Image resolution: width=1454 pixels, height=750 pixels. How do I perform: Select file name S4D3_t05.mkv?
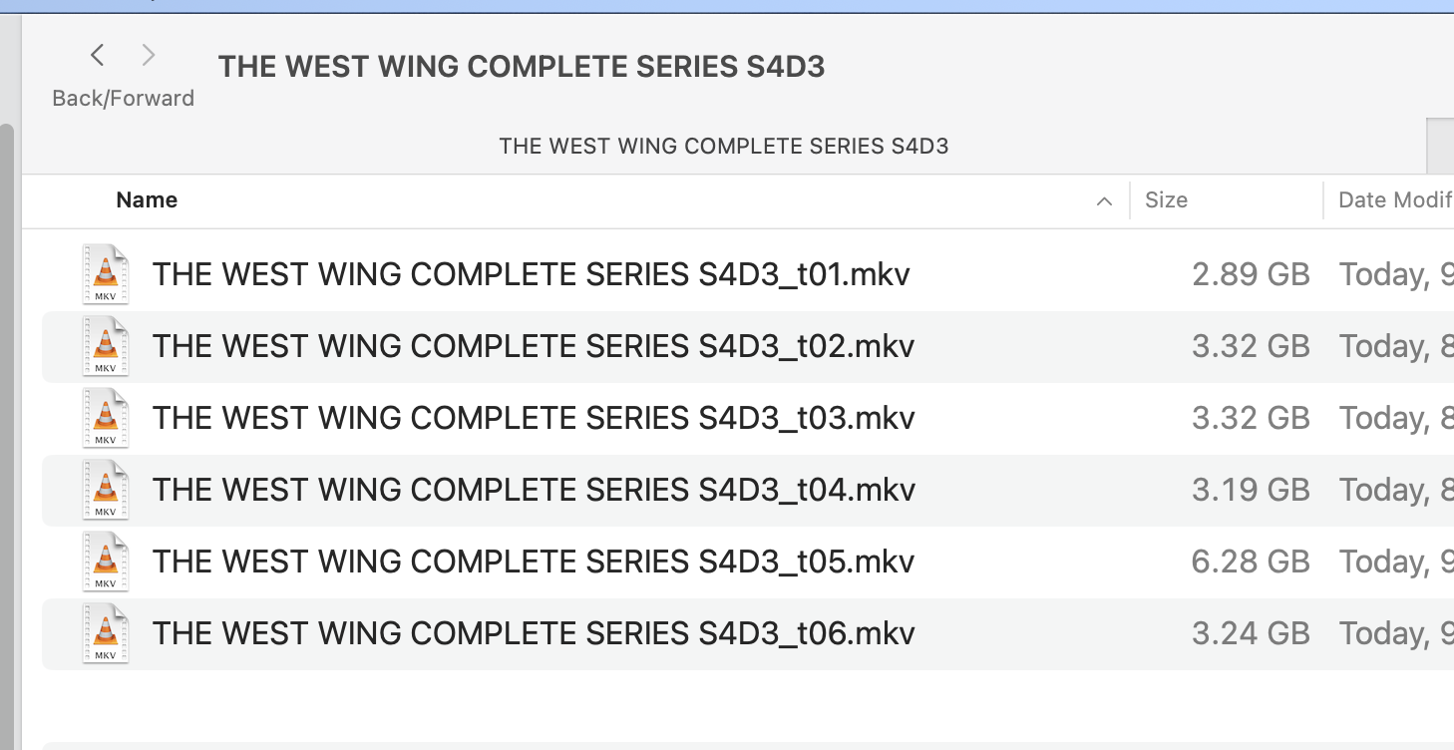click(534, 562)
